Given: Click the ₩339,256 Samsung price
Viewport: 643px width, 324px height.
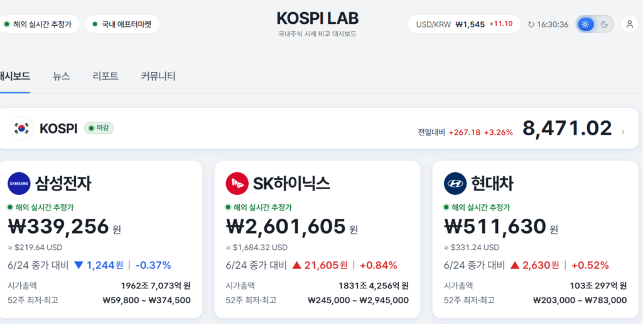Looking at the screenshot, I should (58, 227).
